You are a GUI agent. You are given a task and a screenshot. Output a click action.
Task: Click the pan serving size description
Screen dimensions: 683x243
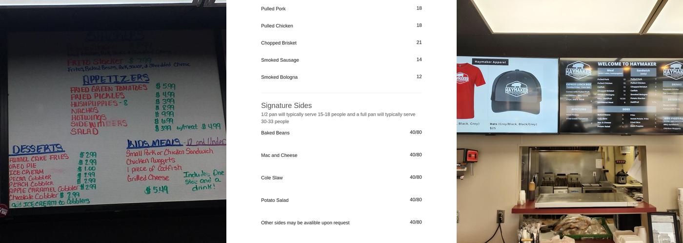coord(338,118)
